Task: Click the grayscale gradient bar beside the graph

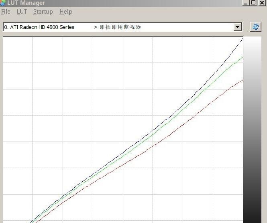Action: coord(252,130)
